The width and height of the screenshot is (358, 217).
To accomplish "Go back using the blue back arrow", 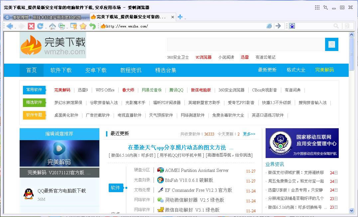I will 10,26.
